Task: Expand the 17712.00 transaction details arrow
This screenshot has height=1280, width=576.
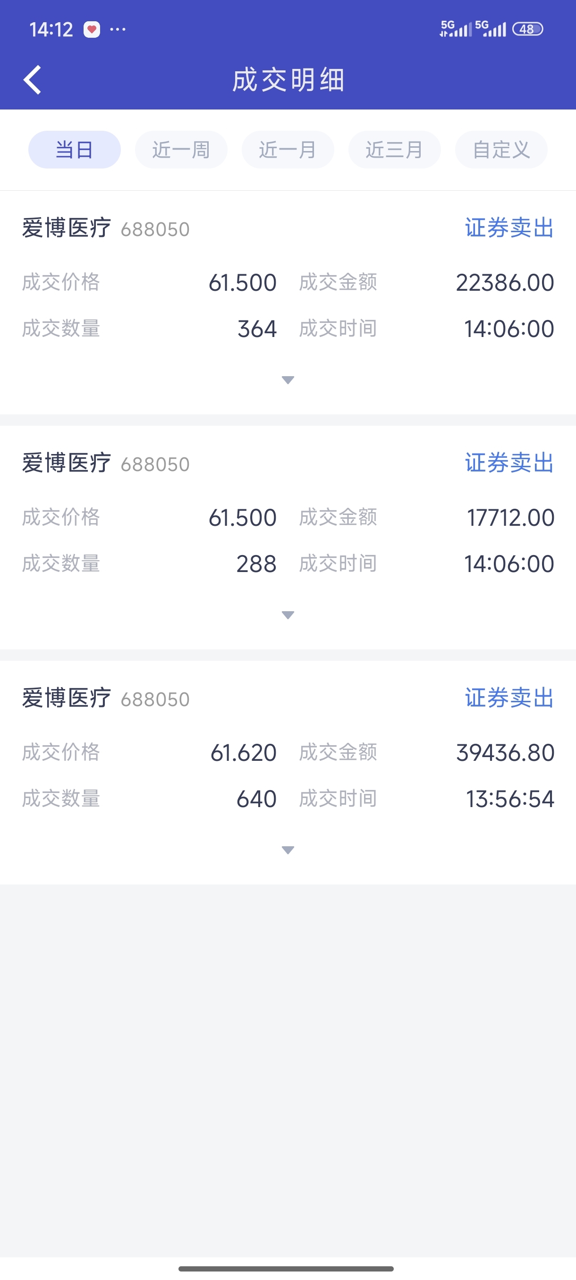Action: [x=288, y=615]
